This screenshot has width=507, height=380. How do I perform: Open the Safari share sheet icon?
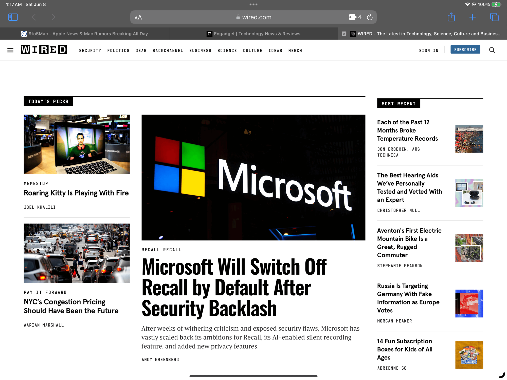coord(451,17)
